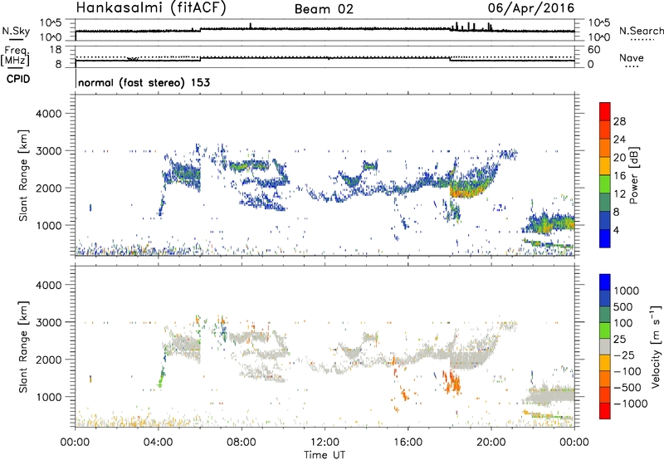Click strong orange backscatter near 18:30 in power panel

[464, 192]
